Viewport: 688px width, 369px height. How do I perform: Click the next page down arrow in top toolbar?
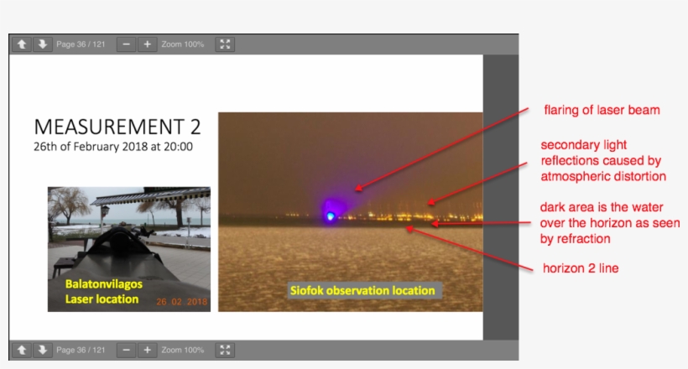tap(42, 44)
